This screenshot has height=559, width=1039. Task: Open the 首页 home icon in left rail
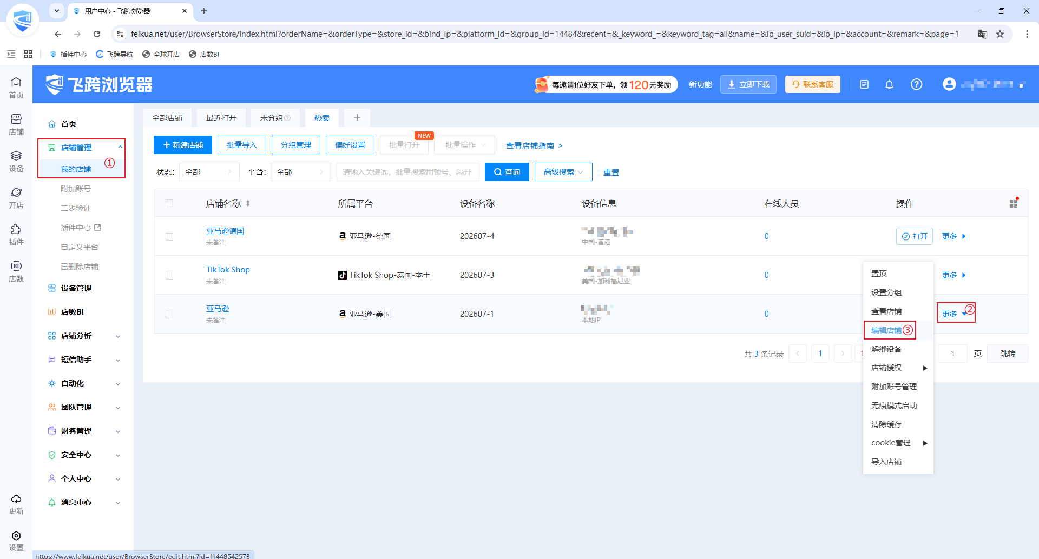click(x=16, y=88)
